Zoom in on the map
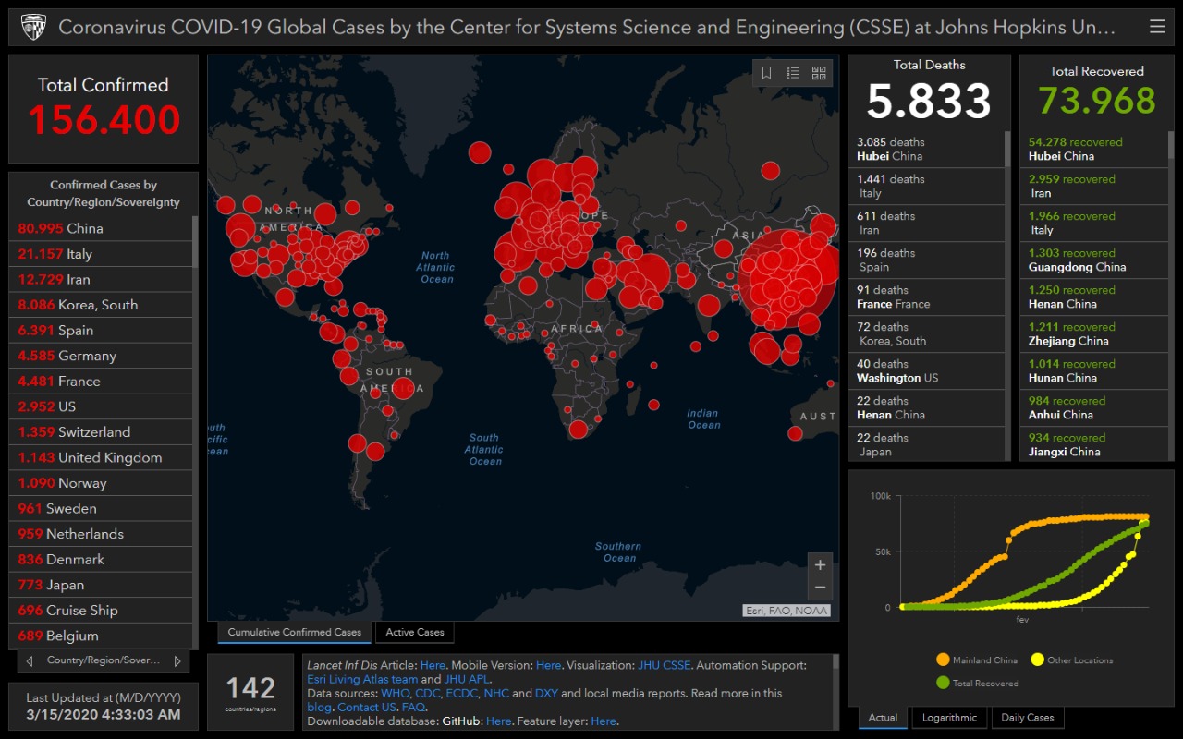The image size is (1183, 739). (820, 565)
